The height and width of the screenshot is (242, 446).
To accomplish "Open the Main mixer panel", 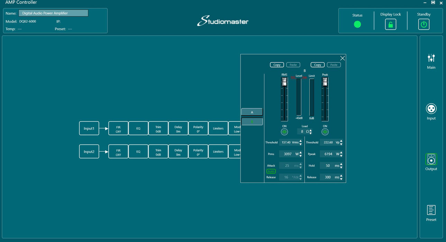I will [431, 58].
